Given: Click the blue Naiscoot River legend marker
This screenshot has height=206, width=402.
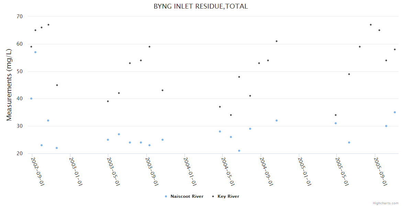Looking at the screenshot, I should click(166, 196).
